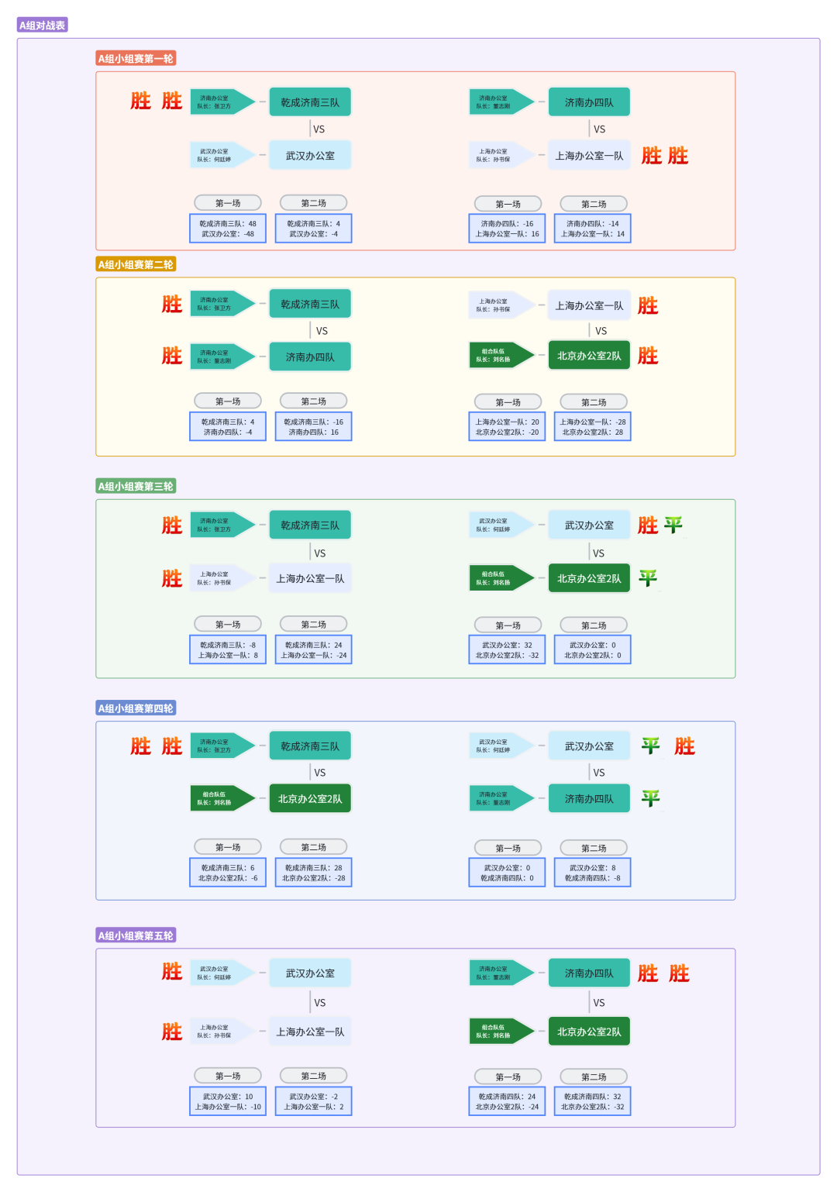The width and height of the screenshot is (837, 1192).
Task: Click 上海办公室一队 node in 第一轮
Action: (589, 155)
